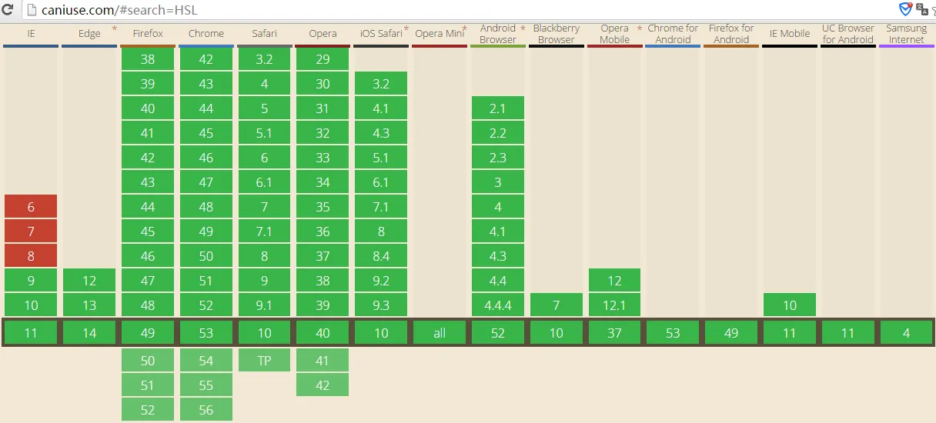Click the future Firefox 52 cell
The height and width of the screenshot is (423, 936).
(x=148, y=409)
